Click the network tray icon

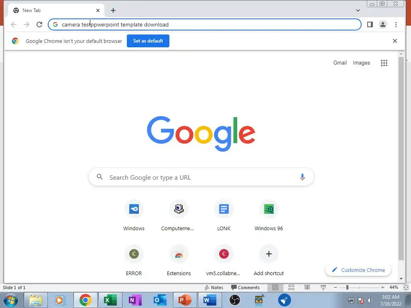coord(351,300)
